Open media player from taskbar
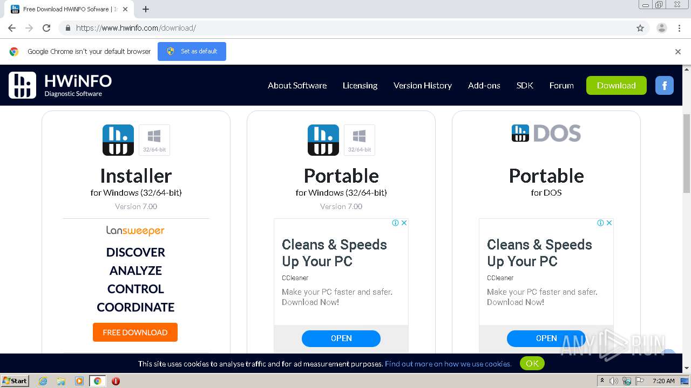This screenshot has height=388, width=691. coord(79,381)
